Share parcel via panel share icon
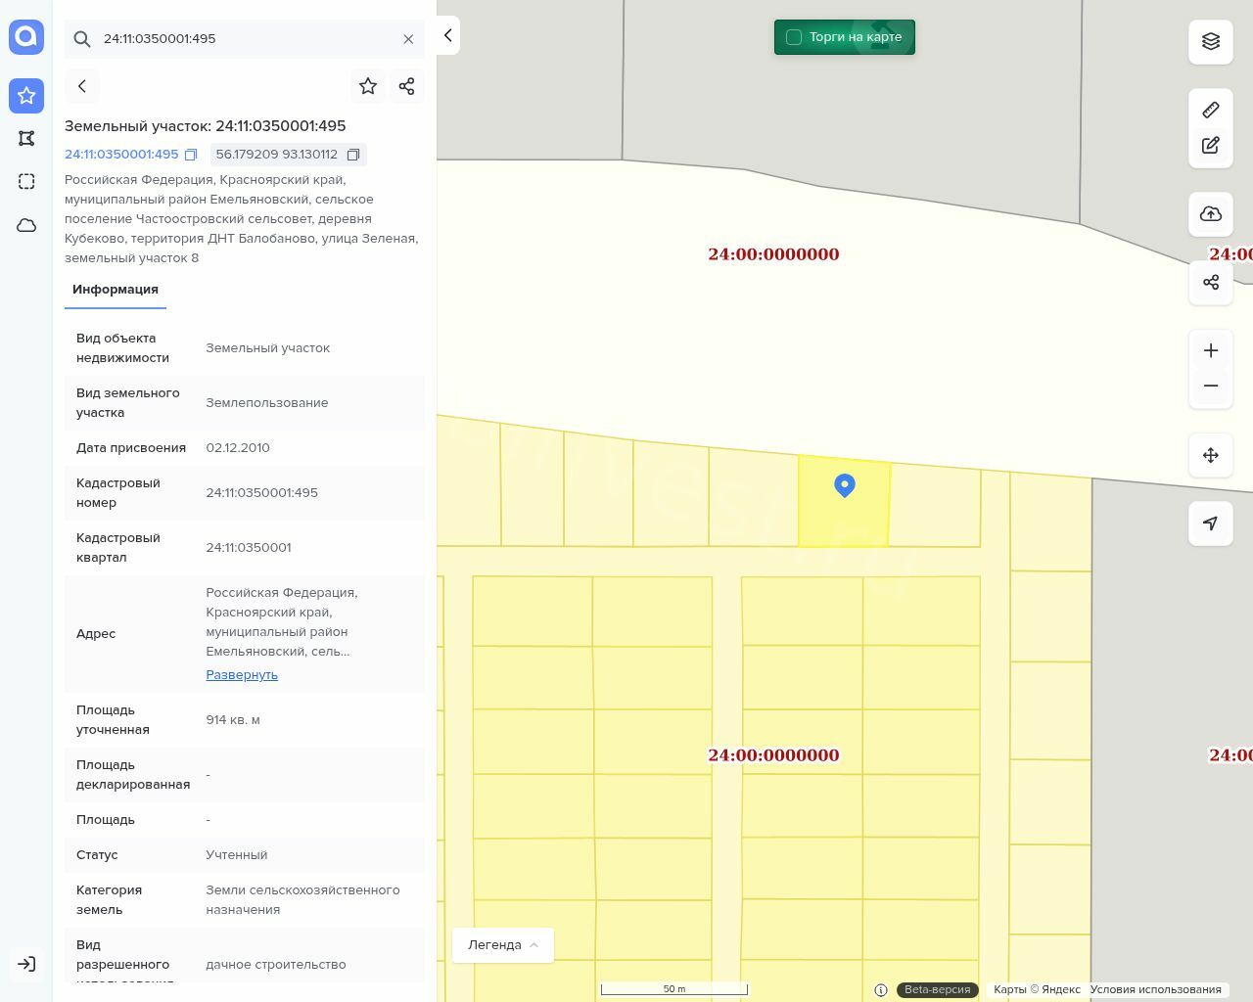This screenshot has width=1253, height=1002. 407,86
